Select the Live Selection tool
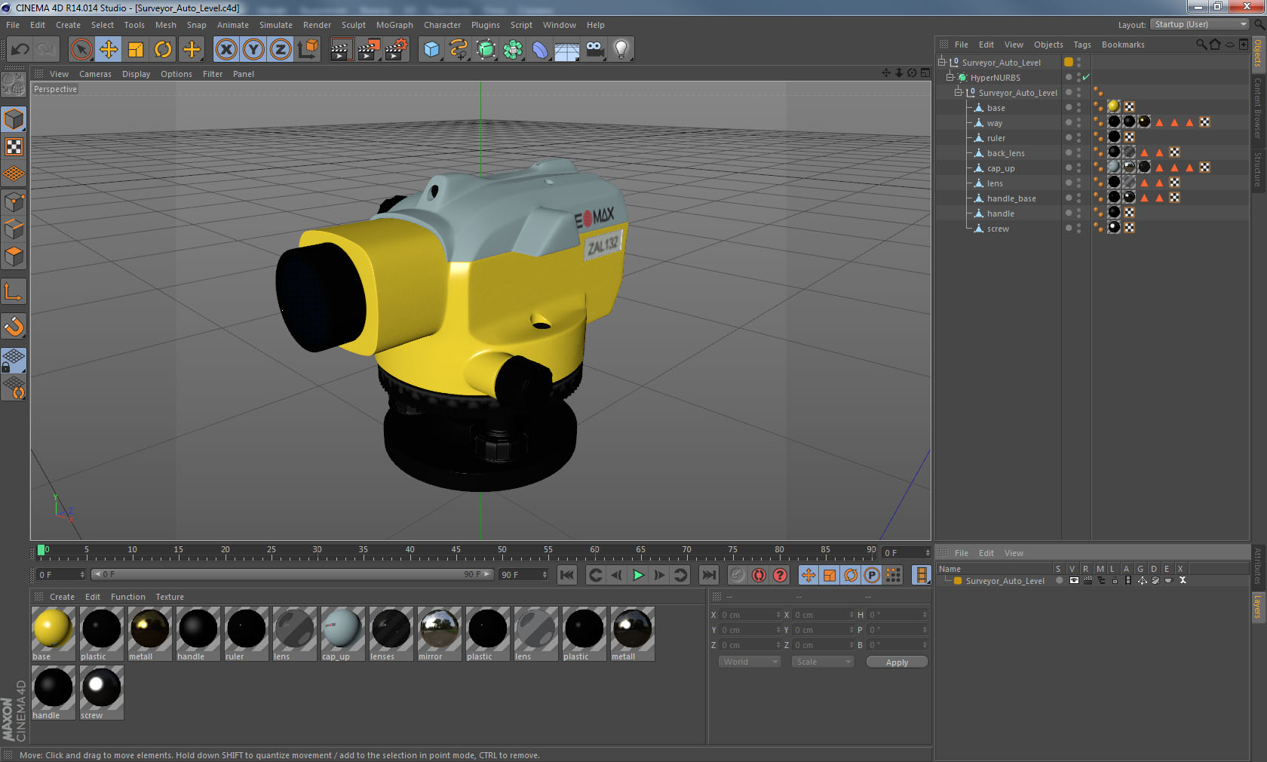Image resolution: width=1267 pixels, height=762 pixels. click(x=81, y=50)
